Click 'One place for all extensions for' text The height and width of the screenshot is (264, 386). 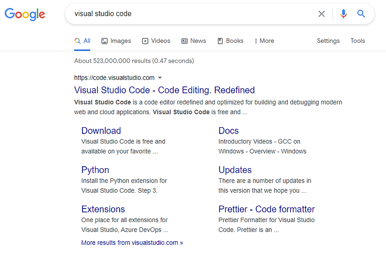[x=124, y=220]
